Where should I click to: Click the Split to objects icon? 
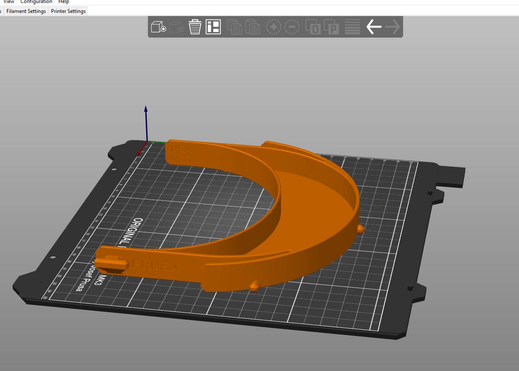[x=314, y=27]
